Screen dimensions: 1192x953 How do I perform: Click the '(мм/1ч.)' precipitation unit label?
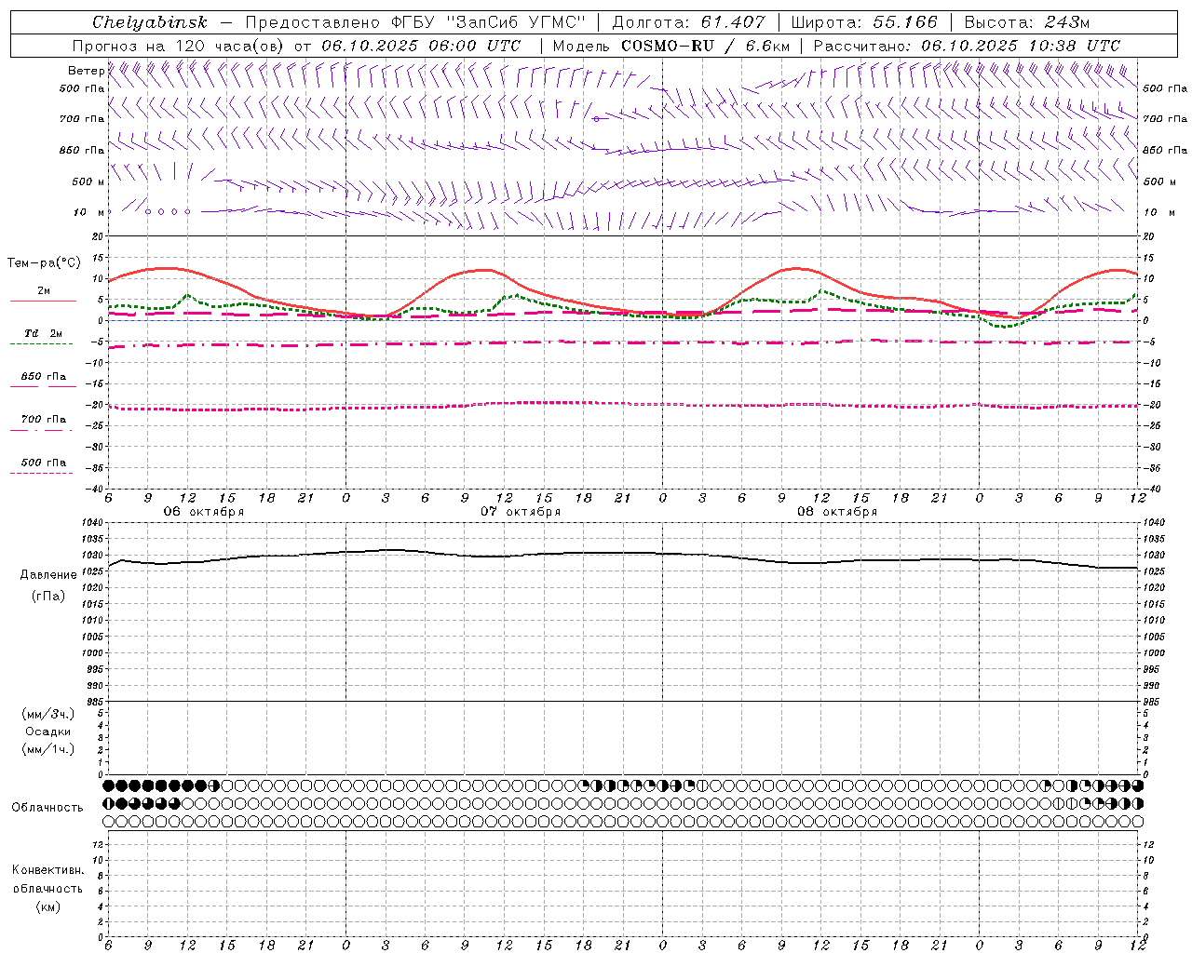48,749
